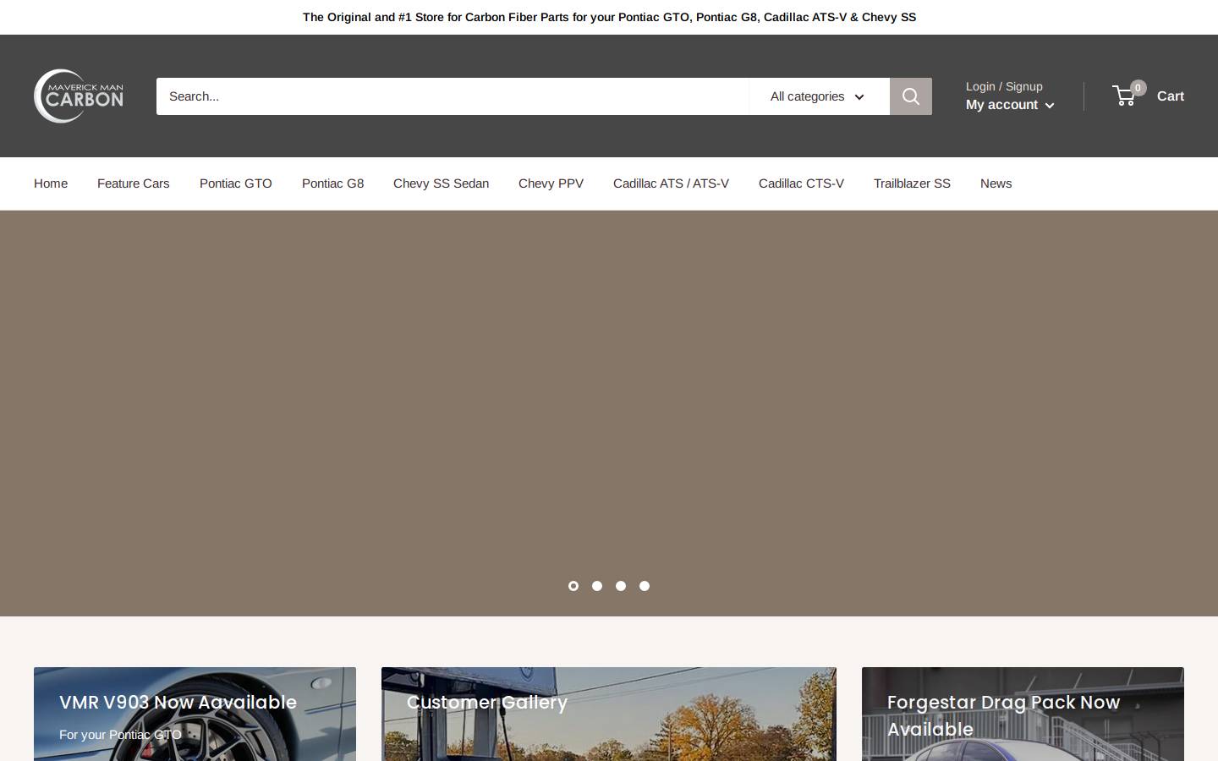Open the Cart link text
Image resolution: width=1218 pixels, height=761 pixels.
pyautogui.click(x=1171, y=96)
